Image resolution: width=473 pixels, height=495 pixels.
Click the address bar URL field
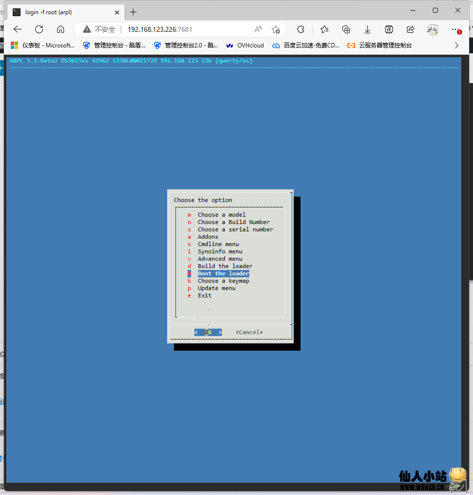[186, 29]
